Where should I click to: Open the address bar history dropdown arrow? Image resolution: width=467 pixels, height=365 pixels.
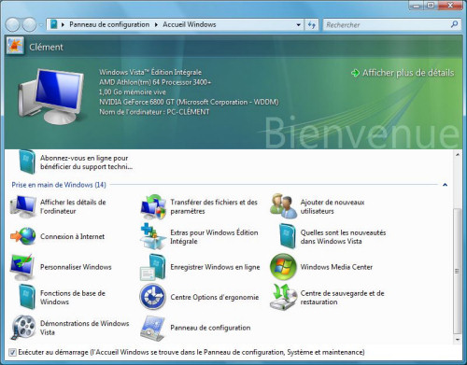[x=298, y=24]
